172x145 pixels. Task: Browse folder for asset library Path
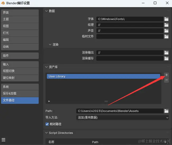click(166, 111)
